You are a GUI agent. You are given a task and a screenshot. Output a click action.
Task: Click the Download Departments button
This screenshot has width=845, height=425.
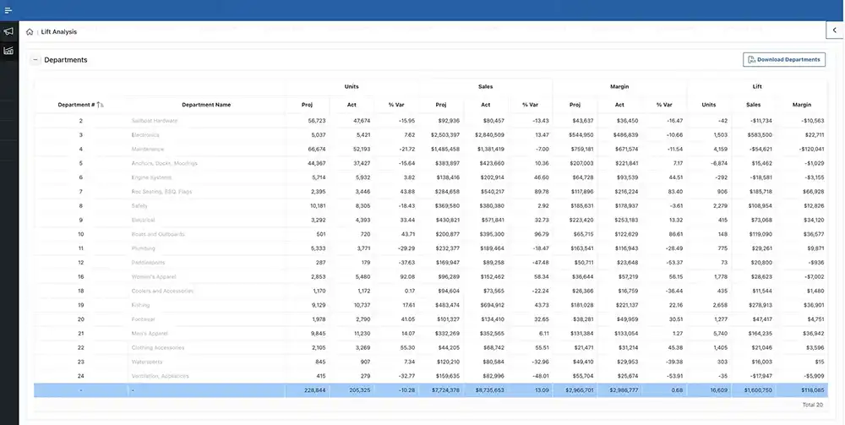point(783,60)
